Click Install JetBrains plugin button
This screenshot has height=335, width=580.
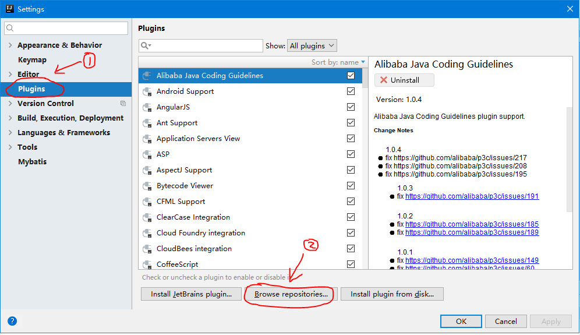[191, 294]
